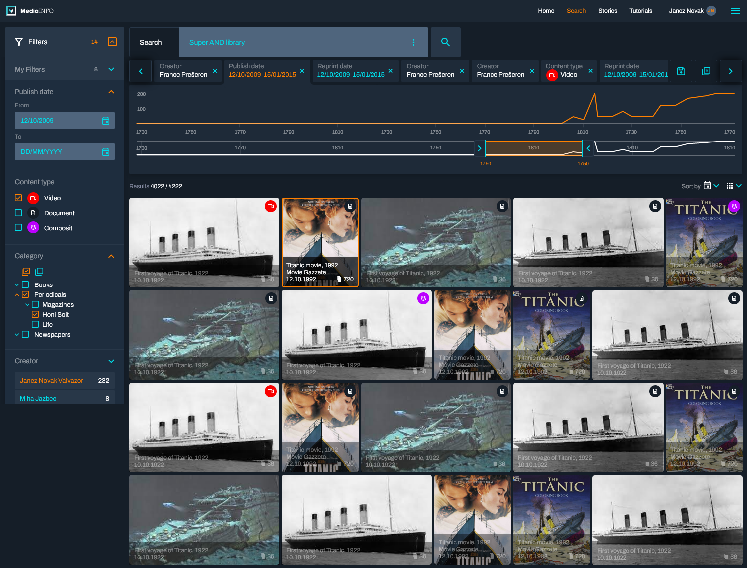Uncheck the Video content type

(18, 198)
